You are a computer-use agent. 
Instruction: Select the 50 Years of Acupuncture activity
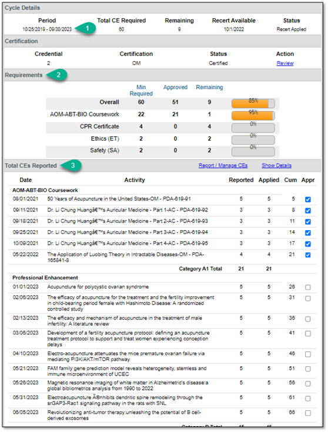(x=119, y=199)
